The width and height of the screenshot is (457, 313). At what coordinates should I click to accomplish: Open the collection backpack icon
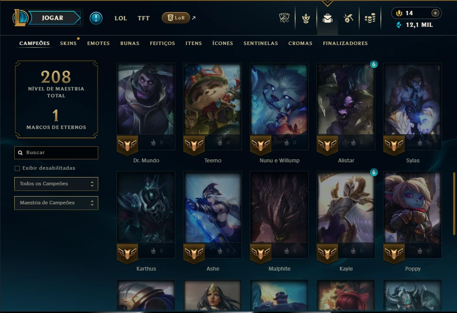point(328,18)
